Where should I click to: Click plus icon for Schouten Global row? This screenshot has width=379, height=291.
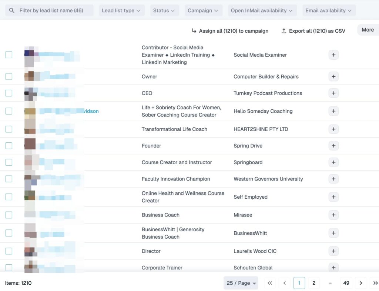[333, 268]
